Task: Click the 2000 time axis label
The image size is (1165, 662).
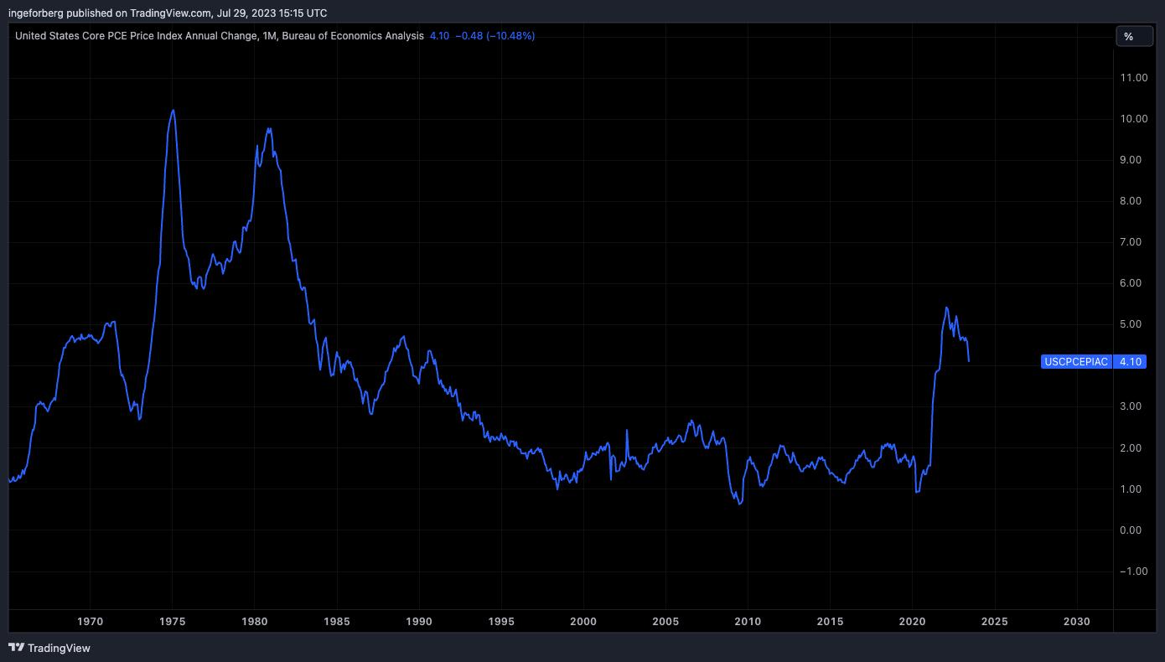Action: [x=583, y=622]
